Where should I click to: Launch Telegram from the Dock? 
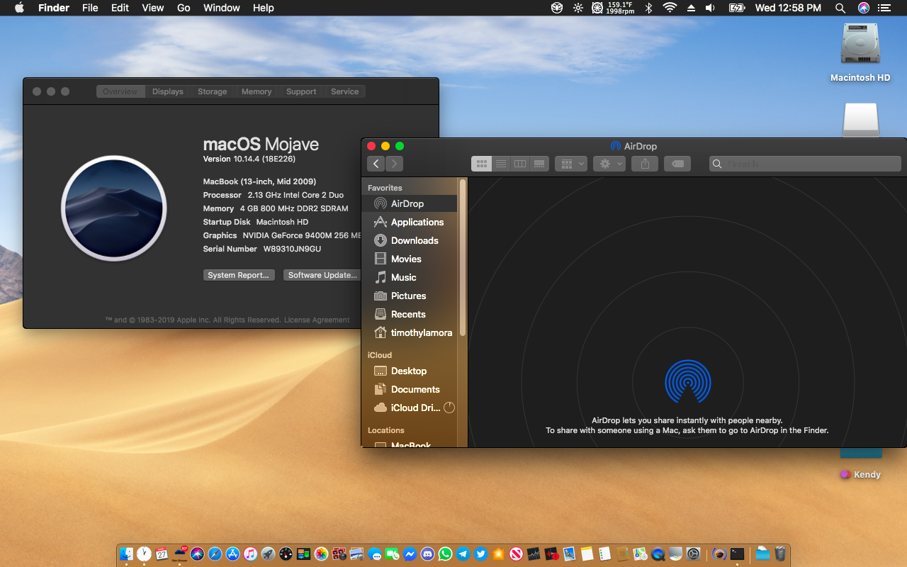coord(463,554)
